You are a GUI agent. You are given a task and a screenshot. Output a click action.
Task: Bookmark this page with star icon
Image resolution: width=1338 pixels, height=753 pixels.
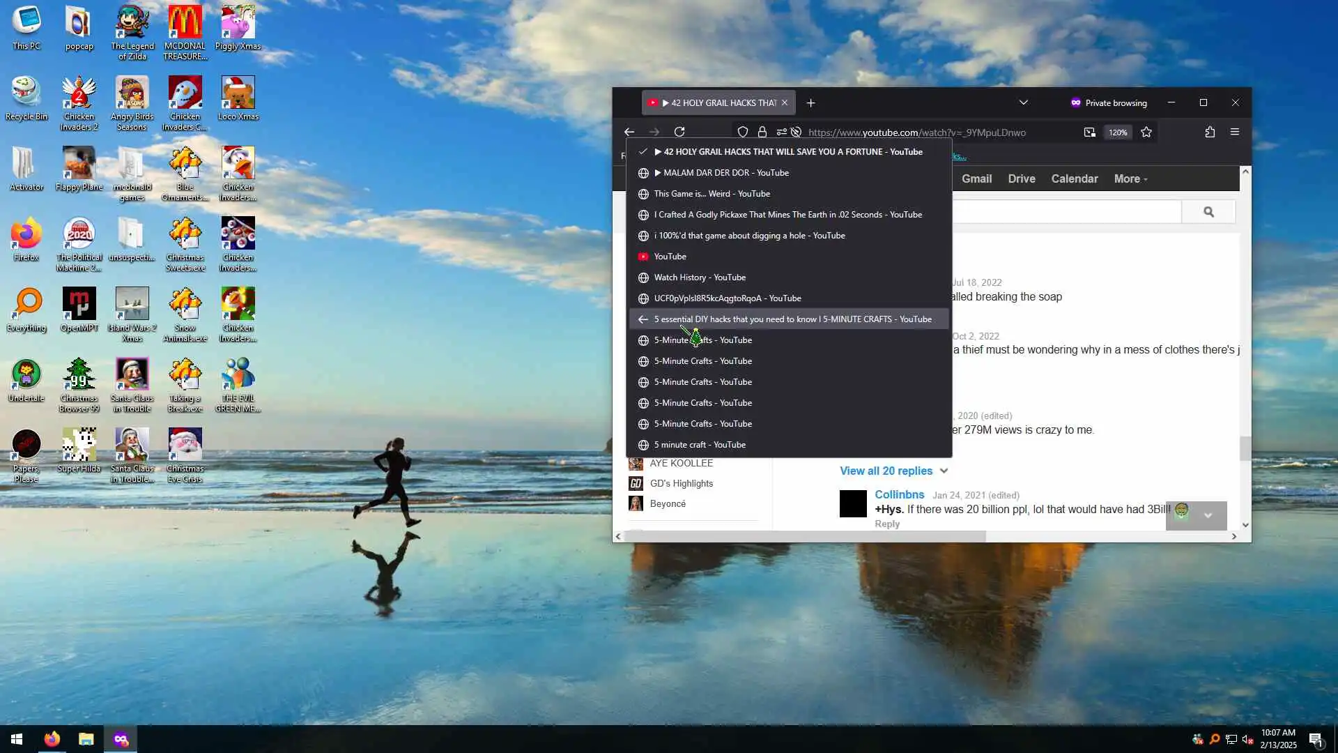(x=1146, y=132)
